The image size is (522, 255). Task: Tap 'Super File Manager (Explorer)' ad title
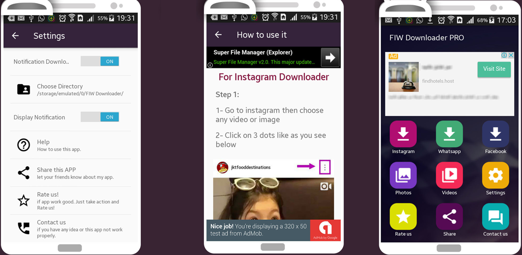(253, 52)
